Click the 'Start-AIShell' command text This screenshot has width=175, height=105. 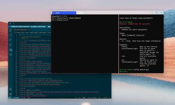[x=75, y=18]
